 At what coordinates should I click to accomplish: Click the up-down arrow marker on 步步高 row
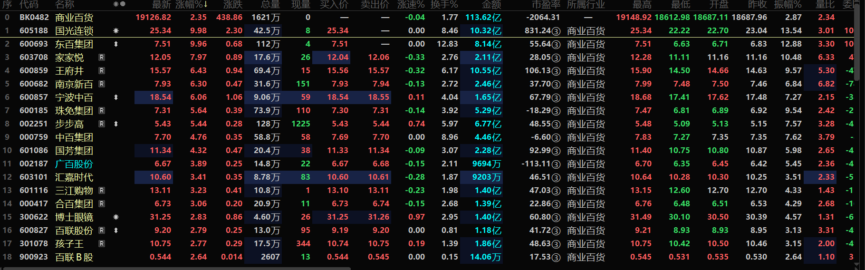click(x=116, y=124)
